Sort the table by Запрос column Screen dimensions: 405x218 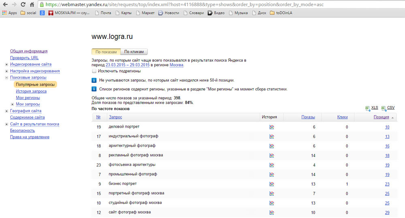[115, 117]
